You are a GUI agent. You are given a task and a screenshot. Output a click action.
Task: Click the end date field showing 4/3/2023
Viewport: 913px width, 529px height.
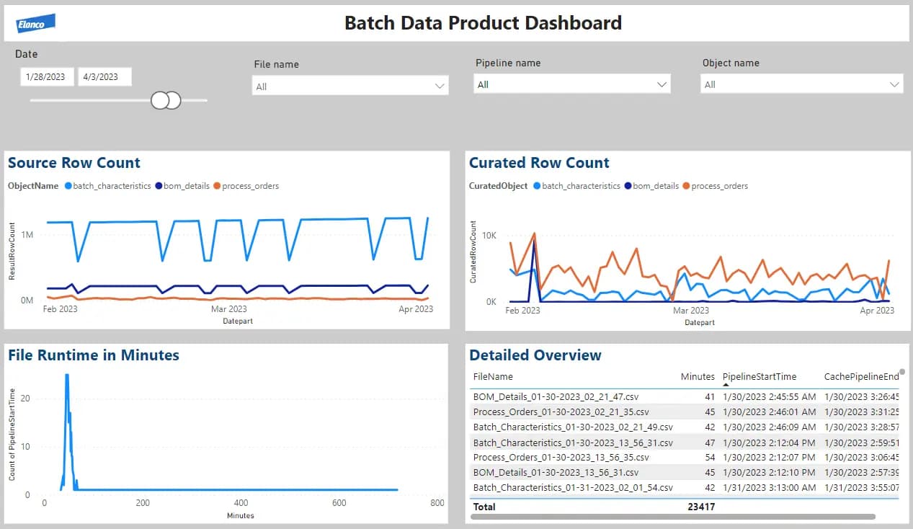(104, 77)
